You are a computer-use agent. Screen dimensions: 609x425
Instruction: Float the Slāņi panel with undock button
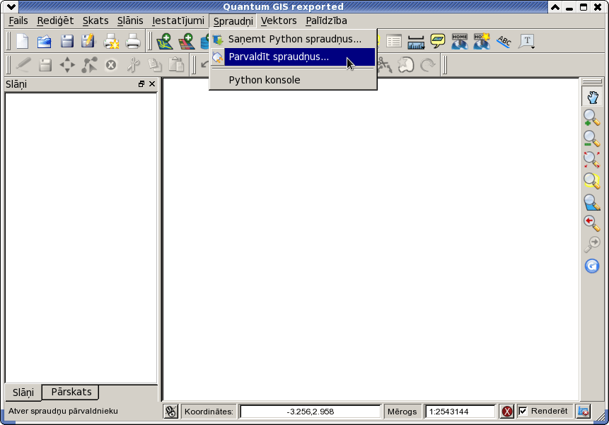(x=141, y=84)
